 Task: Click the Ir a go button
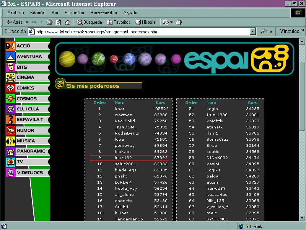click(266, 31)
